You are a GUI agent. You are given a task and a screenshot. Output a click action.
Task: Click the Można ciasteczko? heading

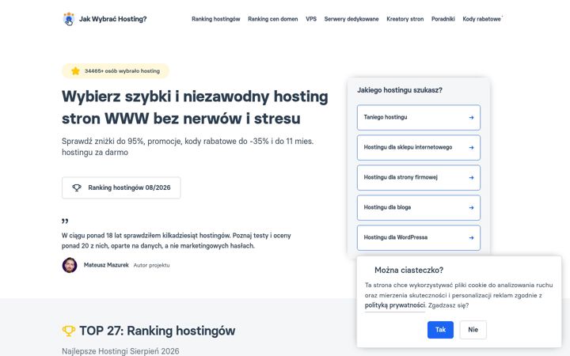(x=409, y=270)
